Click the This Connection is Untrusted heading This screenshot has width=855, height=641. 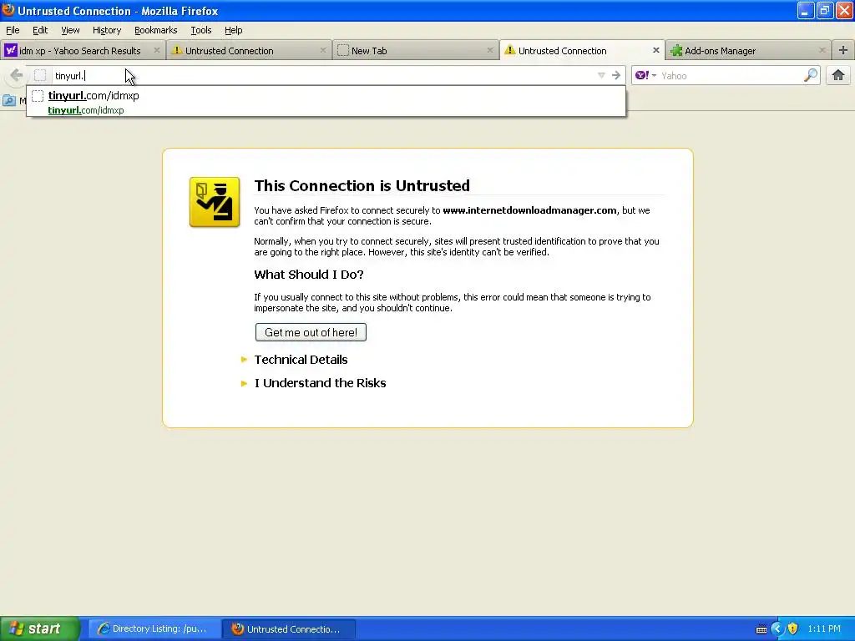click(x=362, y=185)
